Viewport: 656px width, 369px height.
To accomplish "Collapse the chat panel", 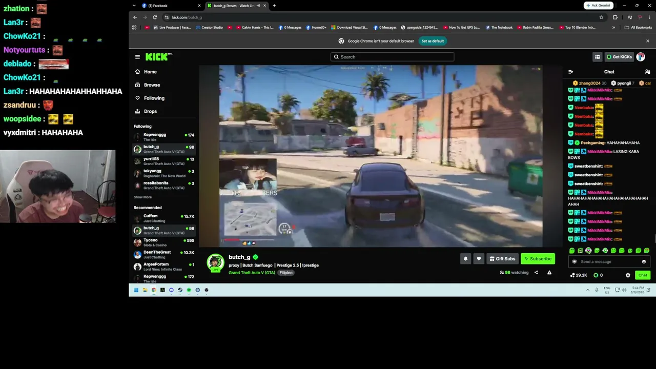I will [570, 72].
